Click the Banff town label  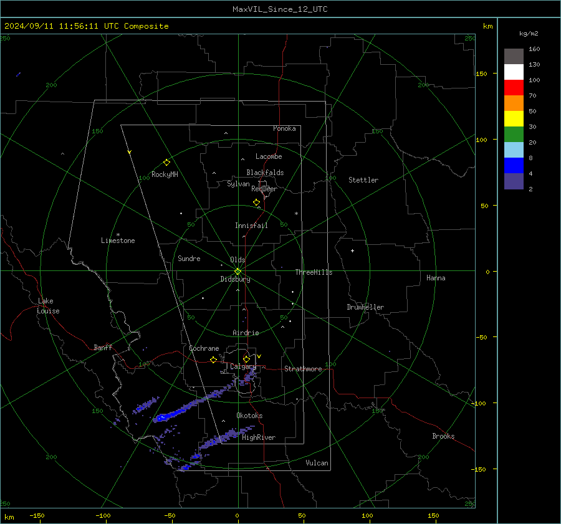pyautogui.click(x=103, y=347)
